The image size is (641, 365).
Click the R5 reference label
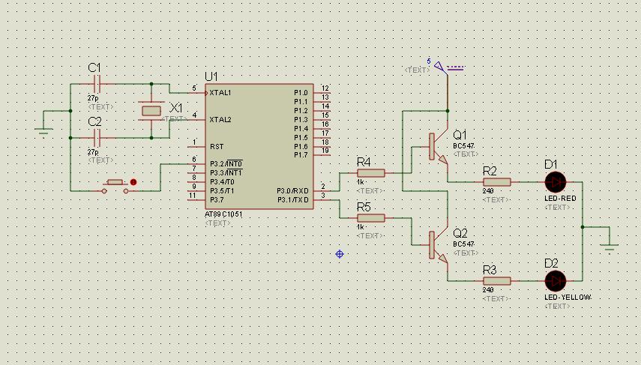(364, 207)
